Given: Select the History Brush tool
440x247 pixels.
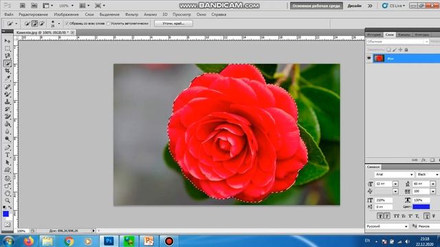Looking at the screenshot, I should point(8,109).
